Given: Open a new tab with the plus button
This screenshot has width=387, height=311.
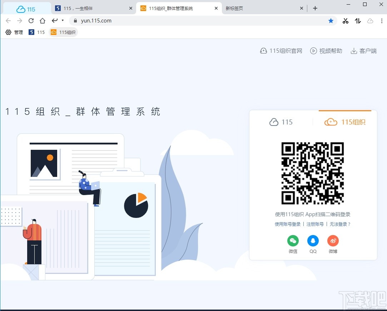Looking at the screenshot, I should point(315,8).
